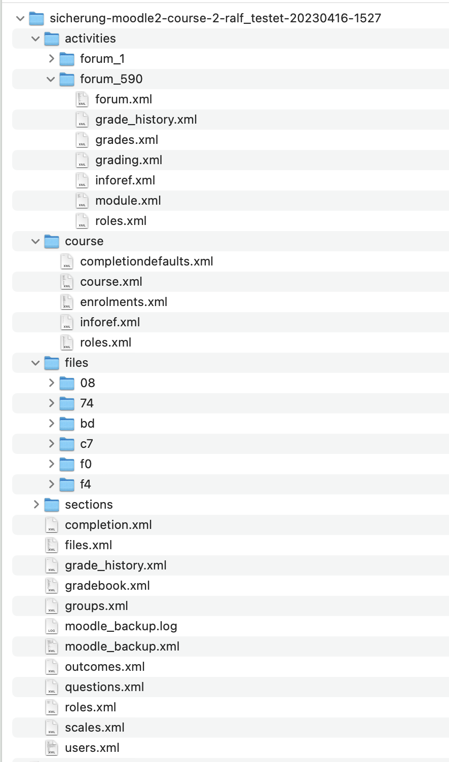Screen dimensions: 449x762
Task: Select roles.xml inside forum_590
Action: point(121,221)
